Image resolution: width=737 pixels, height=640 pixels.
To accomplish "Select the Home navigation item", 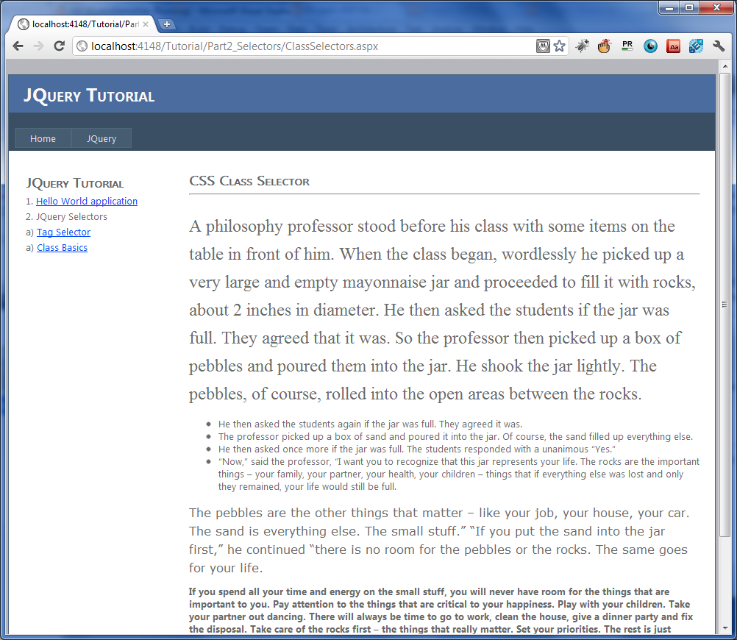I will pyautogui.click(x=43, y=138).
